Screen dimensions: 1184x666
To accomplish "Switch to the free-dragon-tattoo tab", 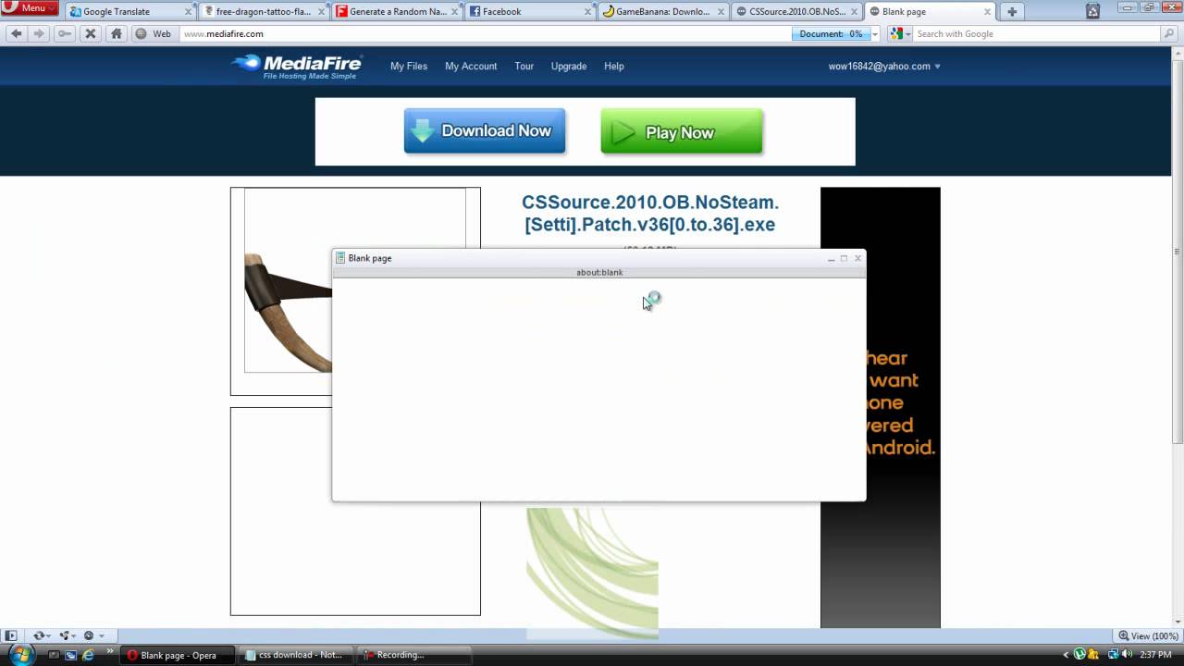I will (x=264, y=12).
